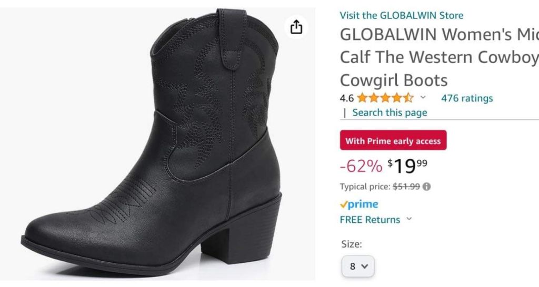
Task: Open the Size dropdown showing 8
Action: [358, 266]
